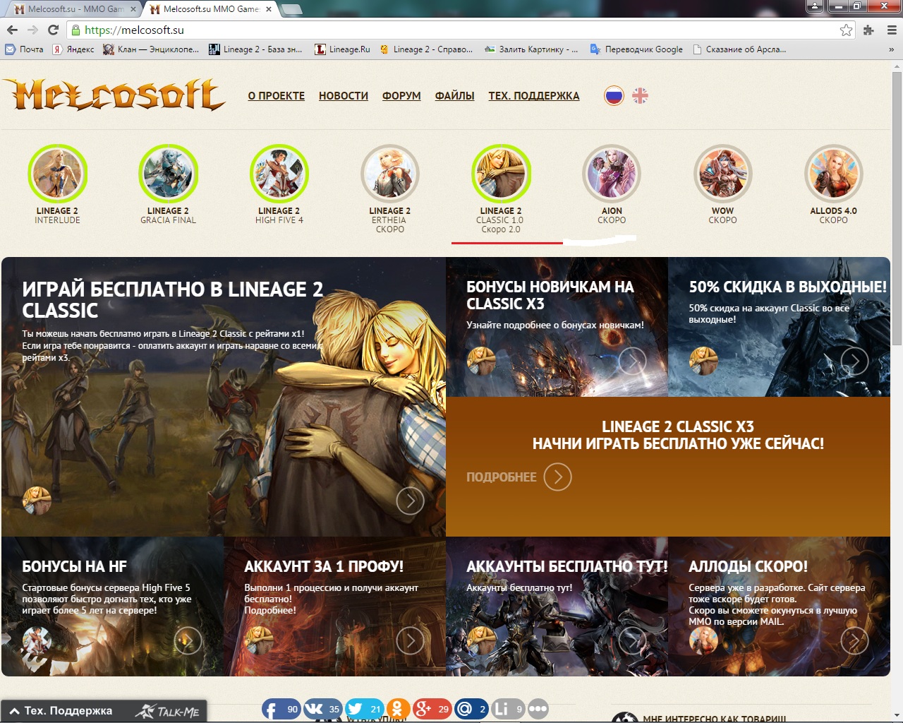Select the Allods 4.0 game icon
The width and height of the screenshot is (903, 723).
click(x=834, y=174)
